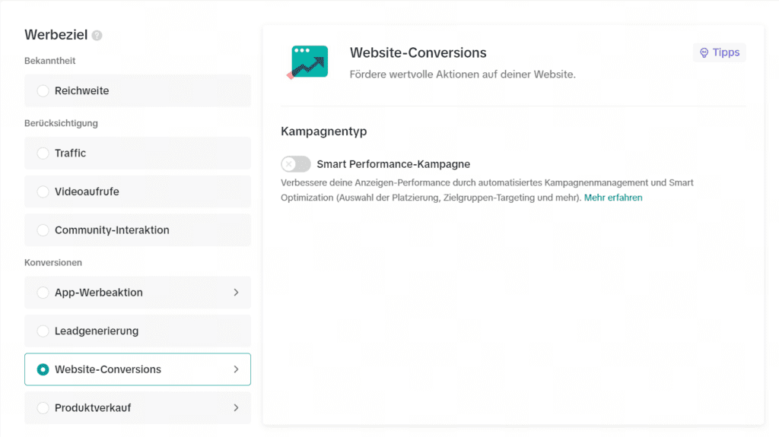Open the Mehr erfahren link
The image size is (779, 437).
tap(613, 198)
